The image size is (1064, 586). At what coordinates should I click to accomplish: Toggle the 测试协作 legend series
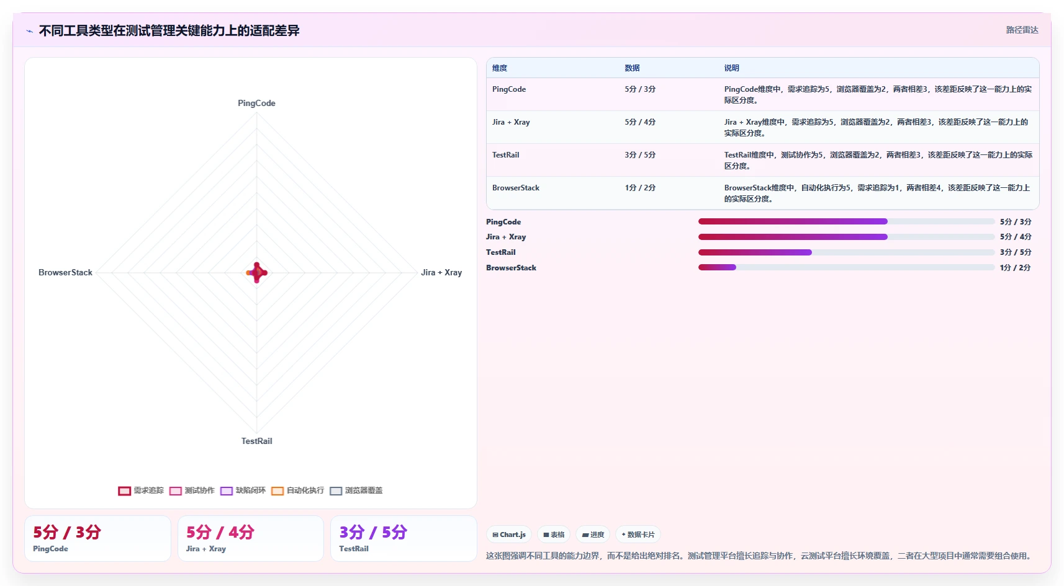point(192,491)
